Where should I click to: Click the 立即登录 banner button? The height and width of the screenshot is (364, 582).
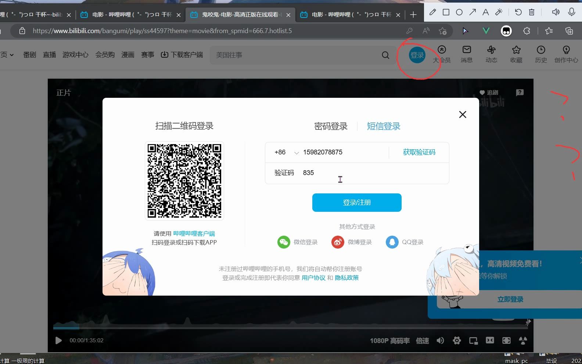tap(510, 299)
